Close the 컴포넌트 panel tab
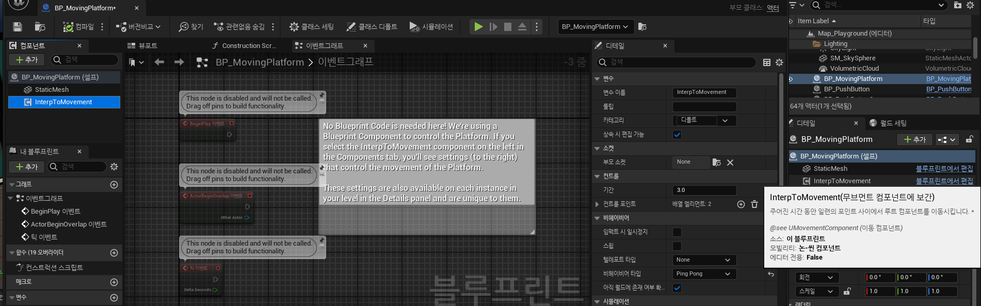Image resolution: width=981 pixels, height=306 pixels. [x=79, y=46]
